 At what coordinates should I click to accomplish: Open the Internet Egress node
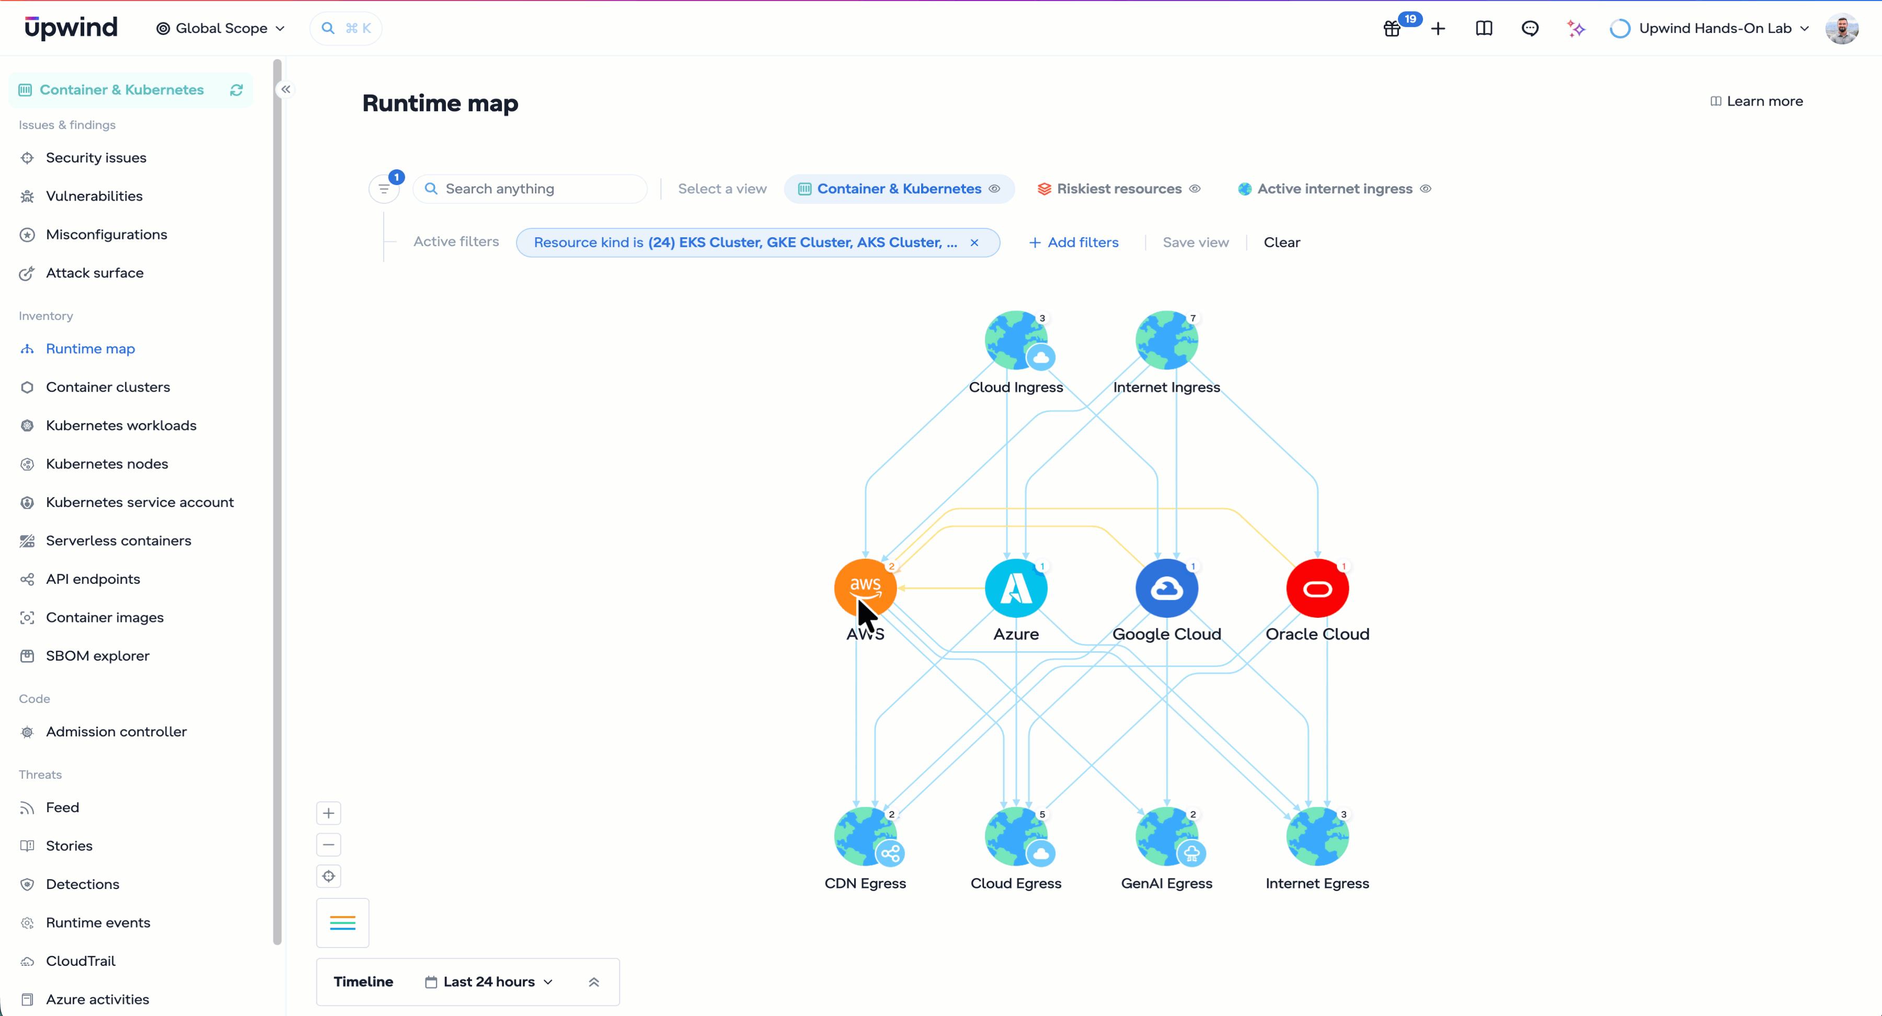[x=1317, y=837]
